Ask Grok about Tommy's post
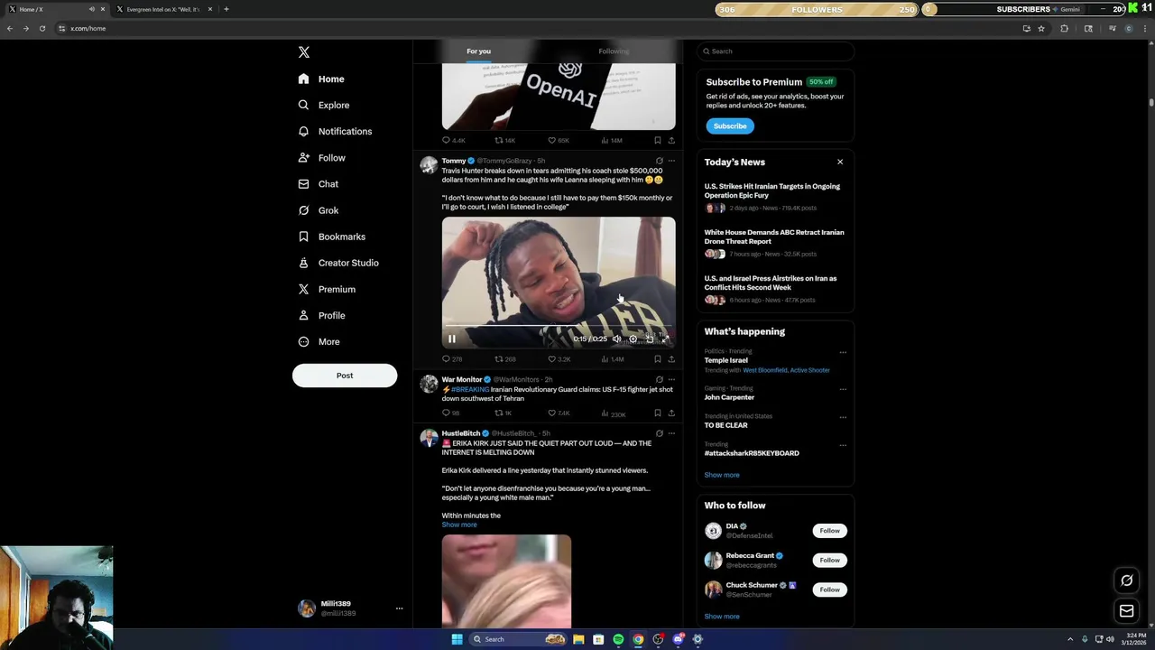 point(659,161)
